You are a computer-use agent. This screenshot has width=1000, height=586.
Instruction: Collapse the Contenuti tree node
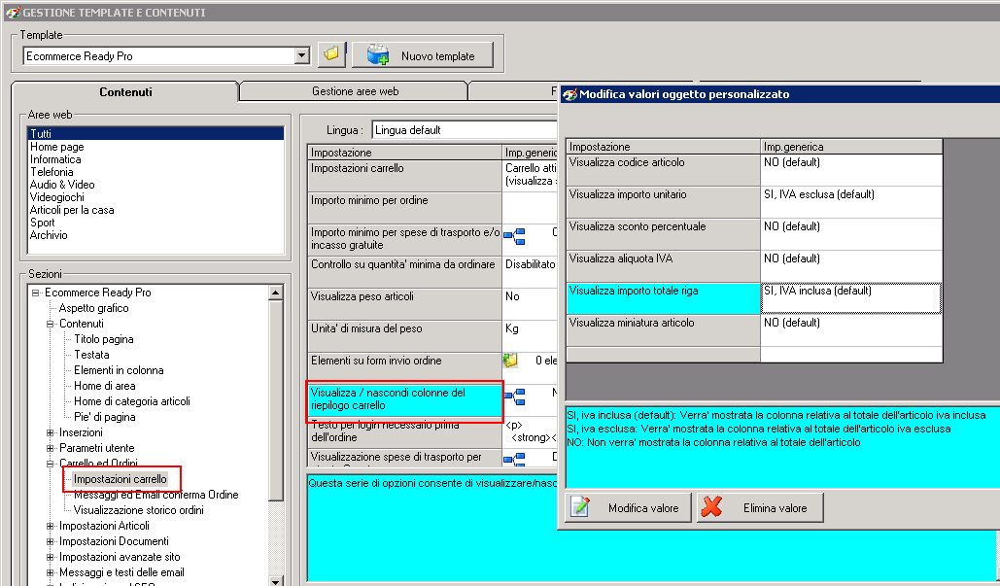(51, 324)
